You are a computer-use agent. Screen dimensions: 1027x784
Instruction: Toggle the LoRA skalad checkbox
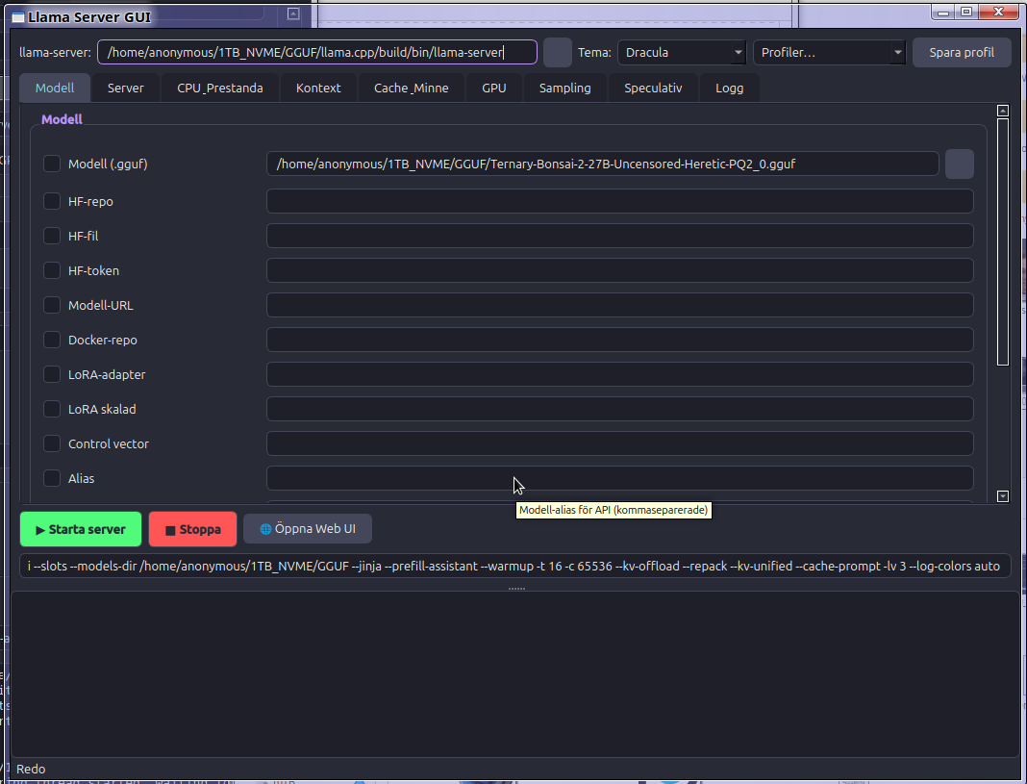[52, 410]
